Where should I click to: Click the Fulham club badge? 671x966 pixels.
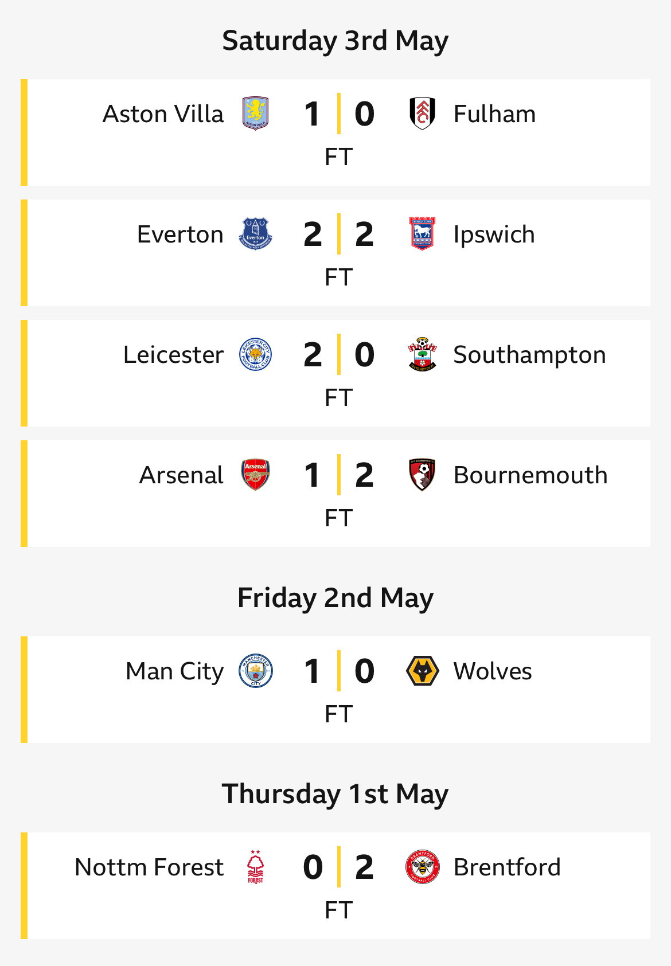coord(422,114)
